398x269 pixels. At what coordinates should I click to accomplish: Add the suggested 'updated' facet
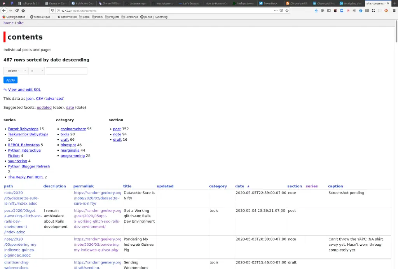[x=44, y=107]
